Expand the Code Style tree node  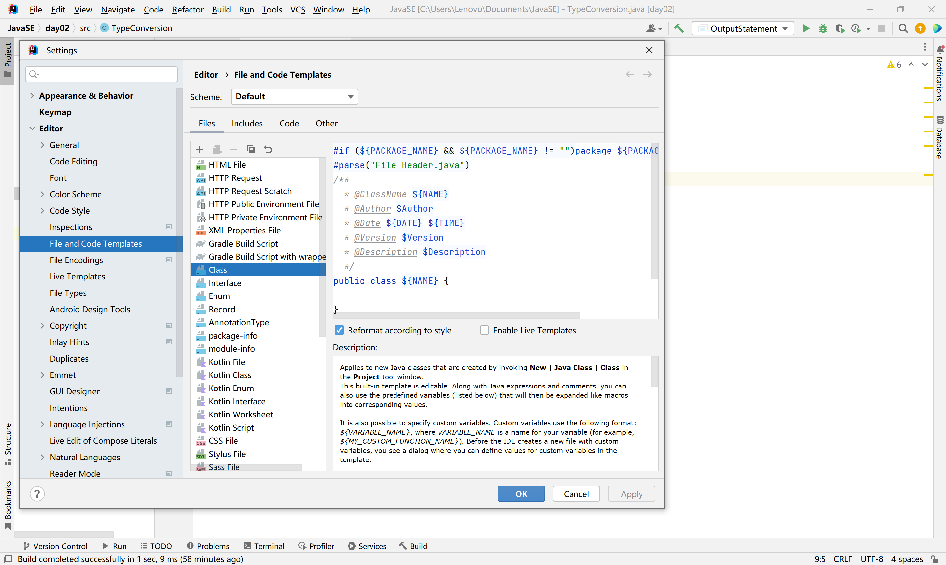coord(42,211)
